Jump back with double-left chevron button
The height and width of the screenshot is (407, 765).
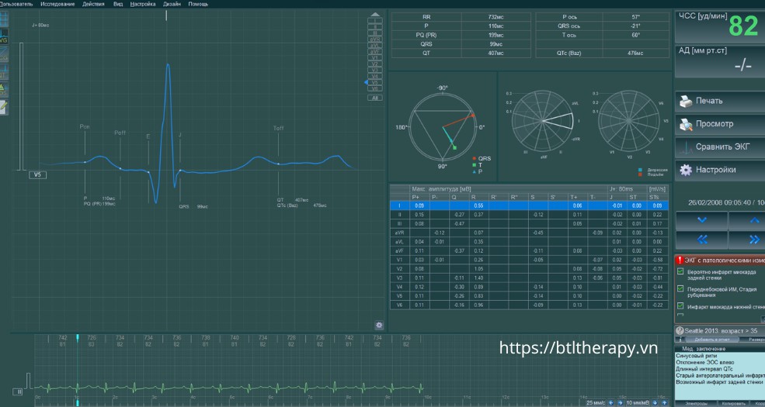[x=701, y=240]
